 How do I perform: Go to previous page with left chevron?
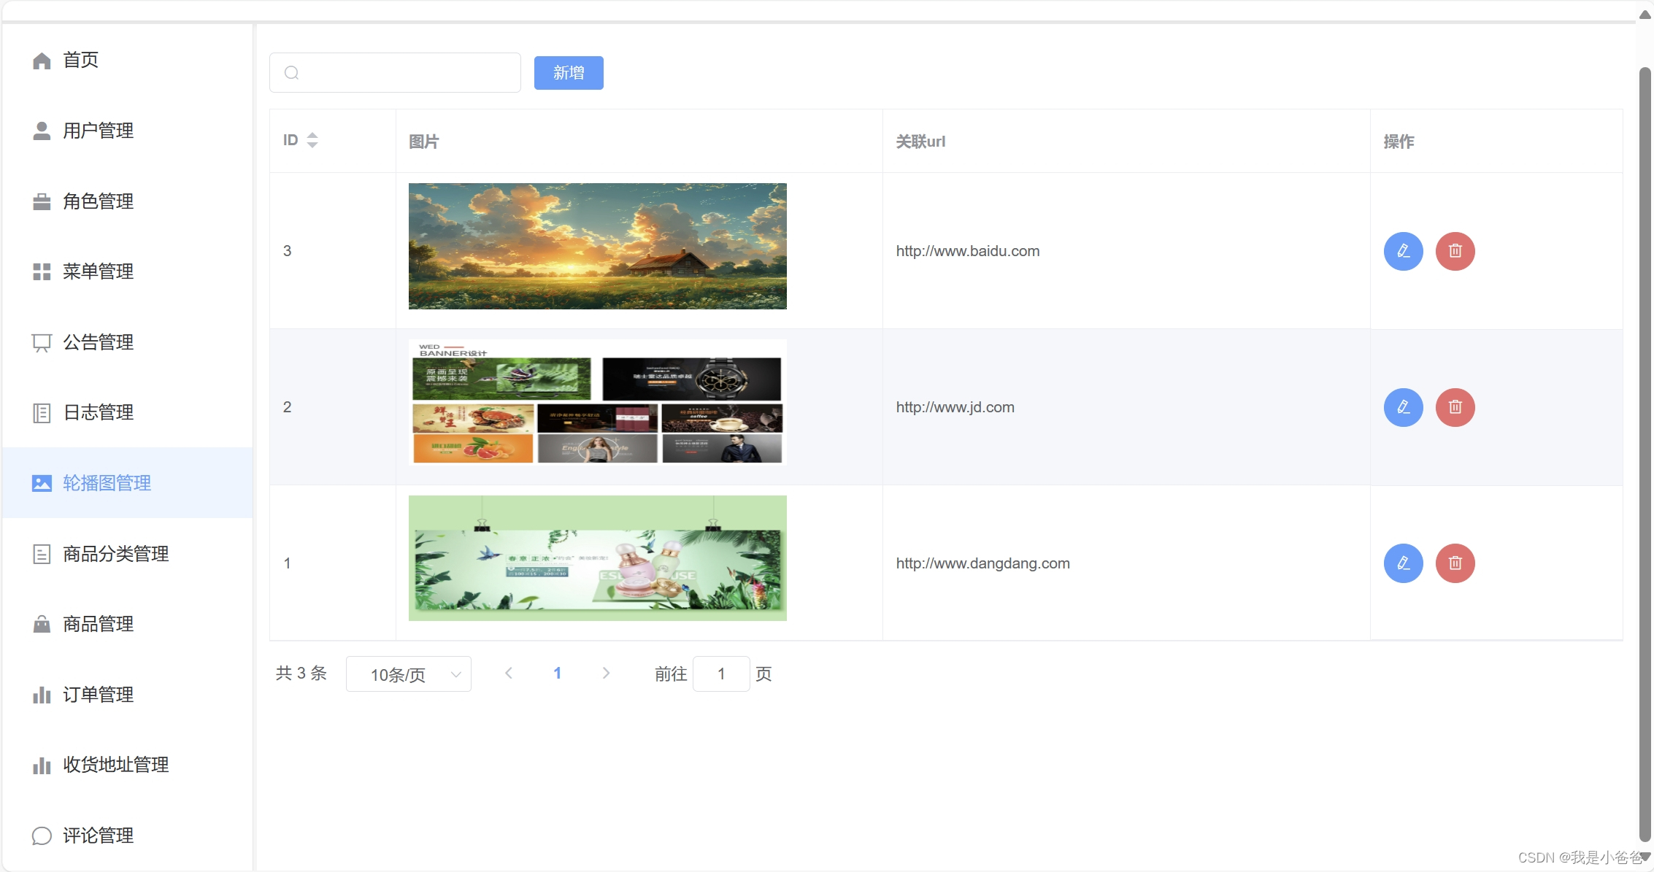(509, 674)
